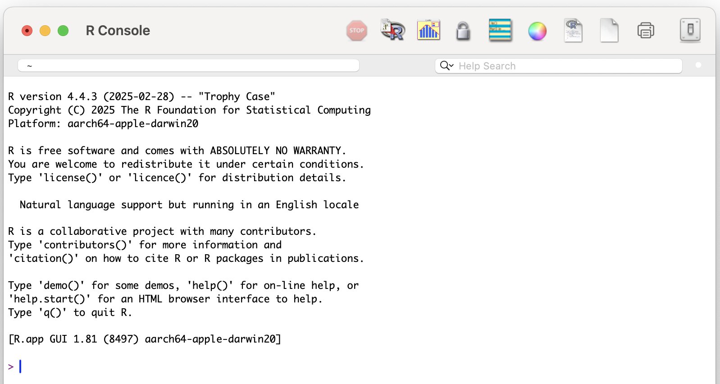Viewport: 720px width, 384px height.
Task: Open the color wheel preferences icon
Action: pyautogui.click(x=537, y=31)
